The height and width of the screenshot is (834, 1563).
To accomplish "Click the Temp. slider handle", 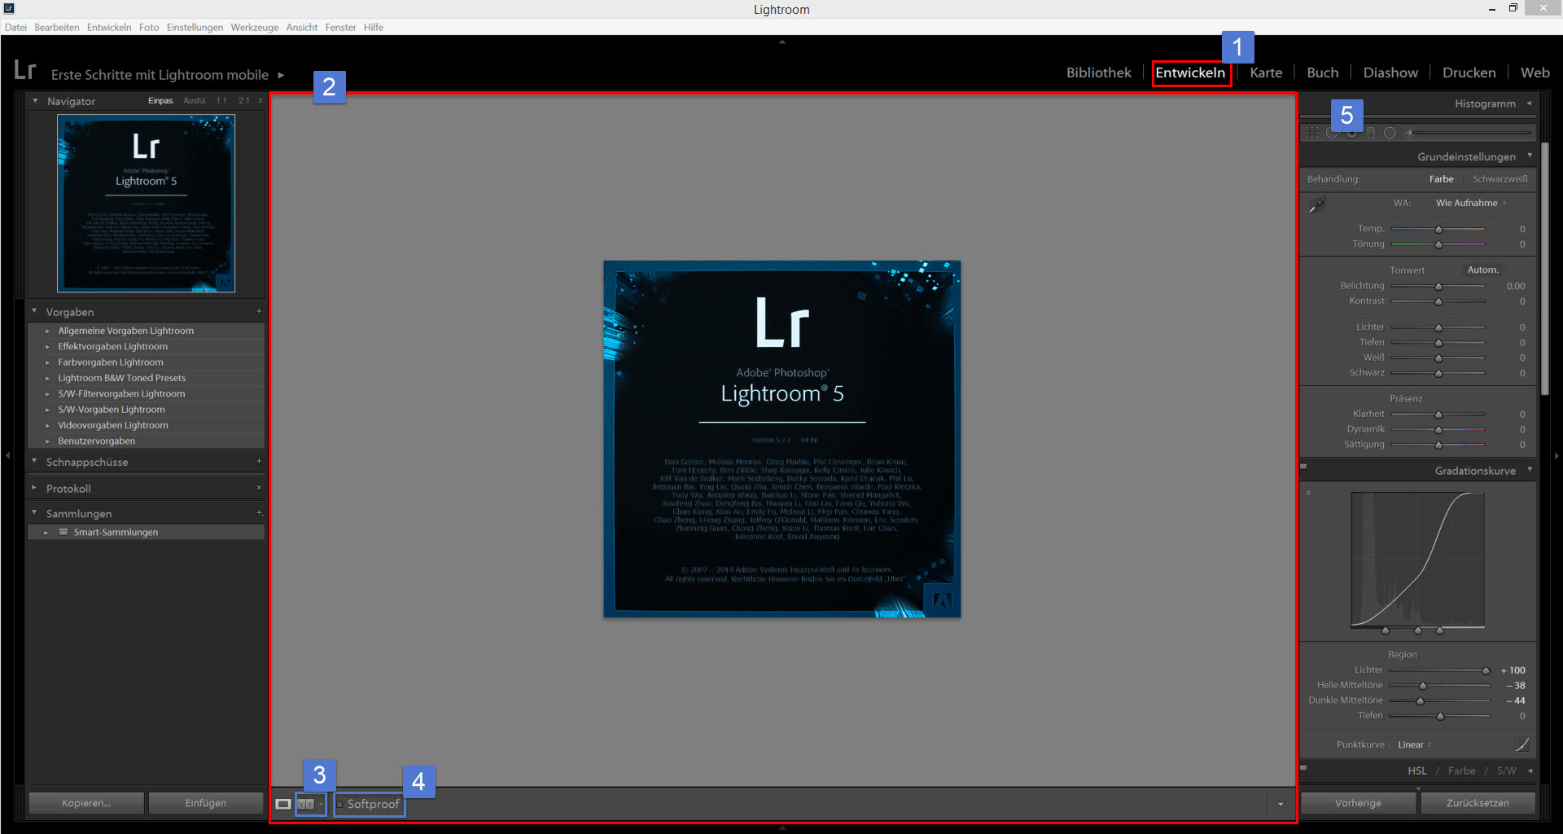I will 1438,230.
